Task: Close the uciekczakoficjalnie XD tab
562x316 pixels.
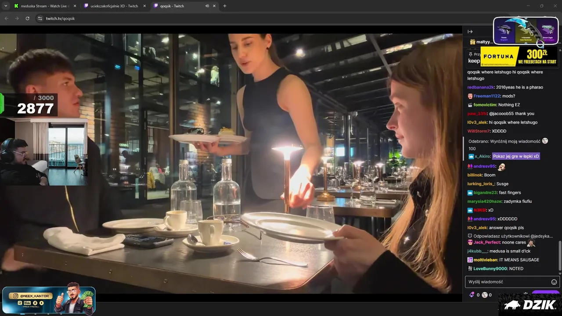Action: click(144, 6)
